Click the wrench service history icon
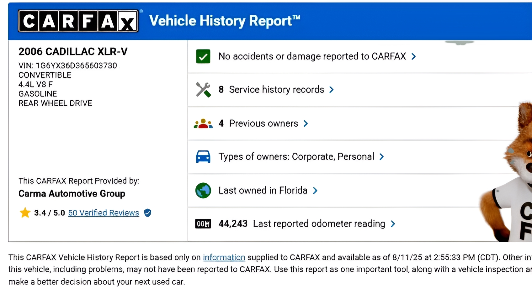The height and width of the screenshot is (299, 532). (203, 90)
